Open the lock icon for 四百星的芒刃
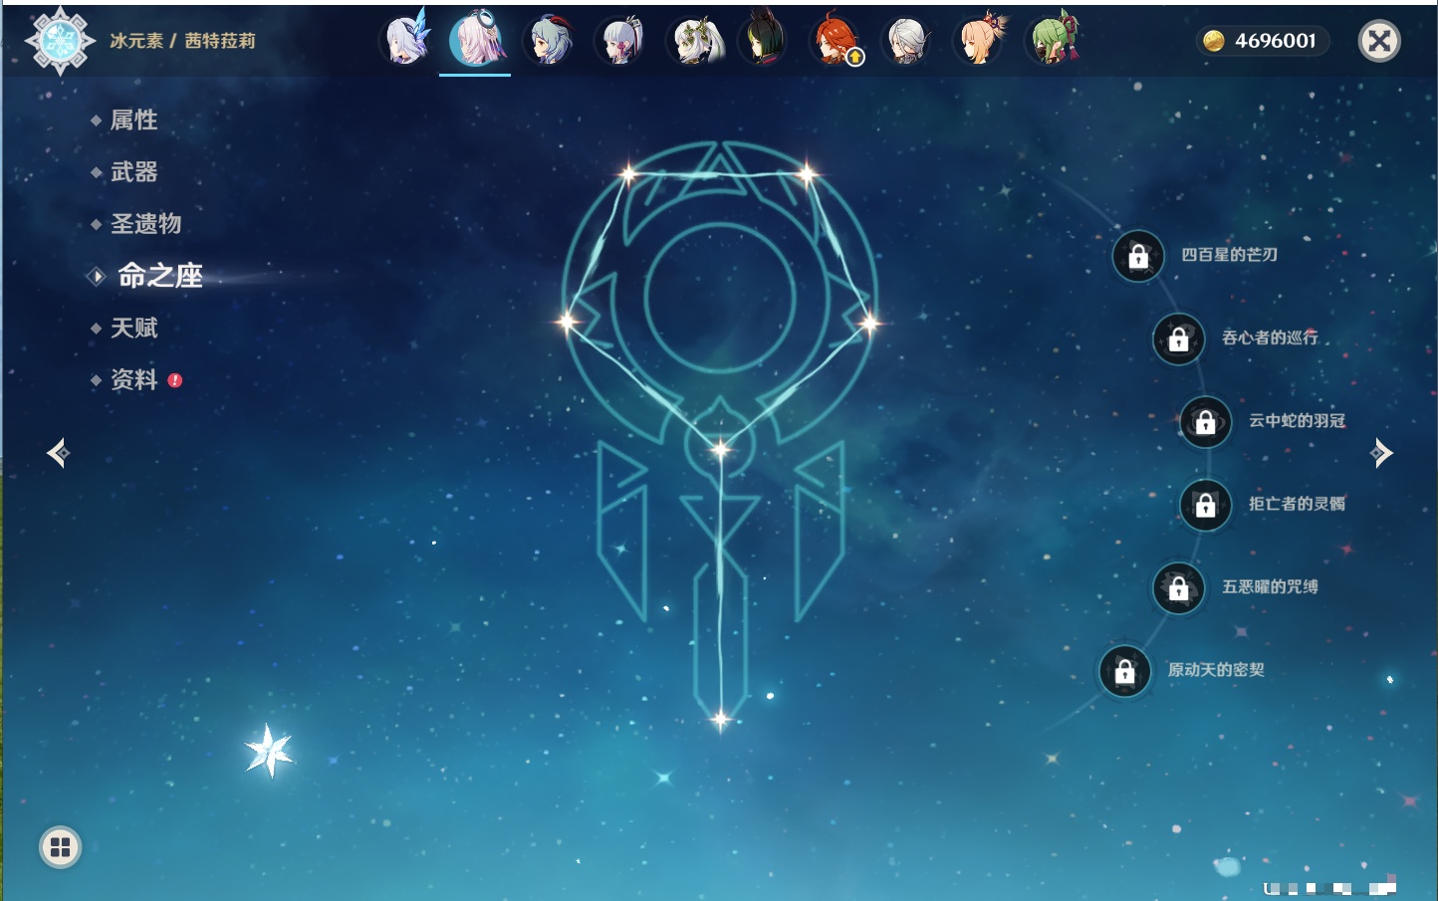1438x901 pixels. 1138,256
